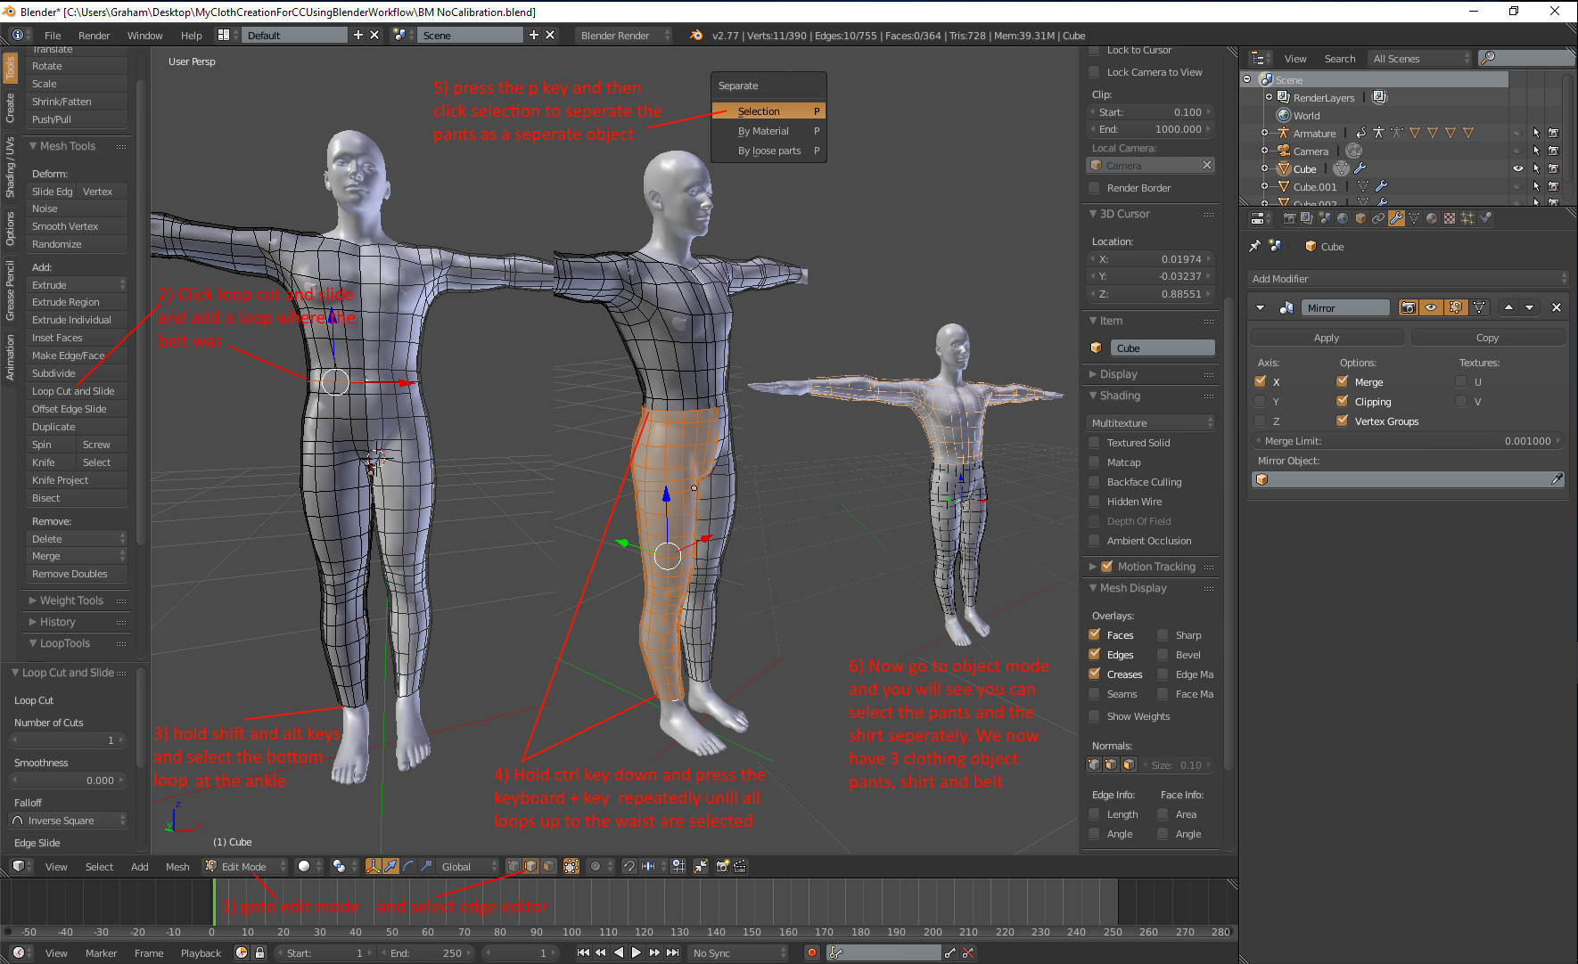
Task: Remove the Mirror modifier with X
Action: 1557,307
